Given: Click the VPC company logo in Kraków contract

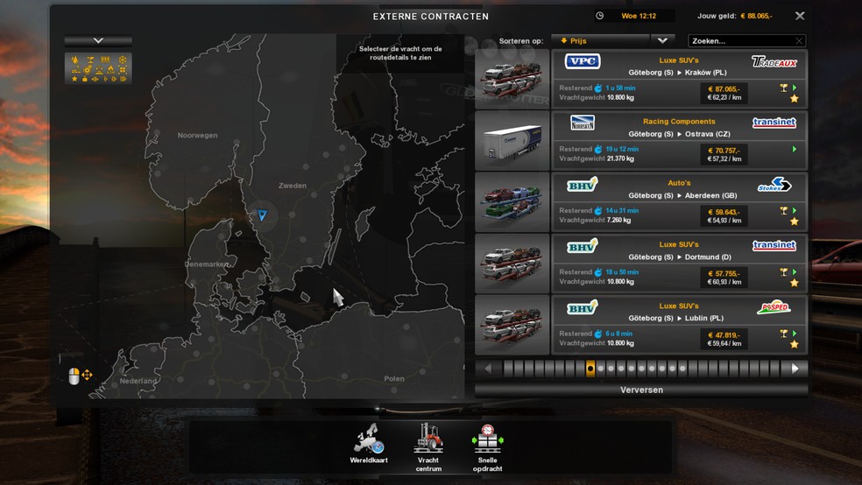Looking at the screenshot, I should click(583, 61).
